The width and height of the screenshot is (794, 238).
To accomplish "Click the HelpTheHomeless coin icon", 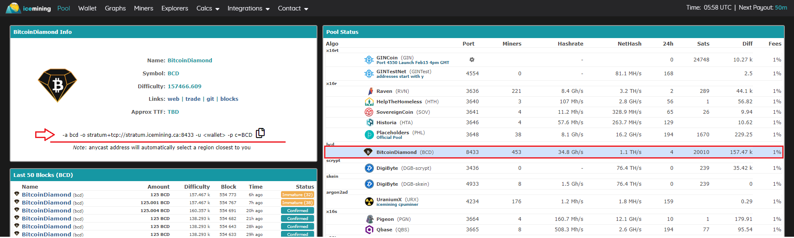I will point(369,102).
